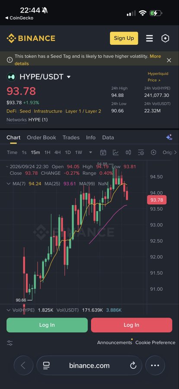Dismiss the Seed Tag warning banner
Image resolution: width=179 pixels, height=389 pixels.
(x=169, y=60)
